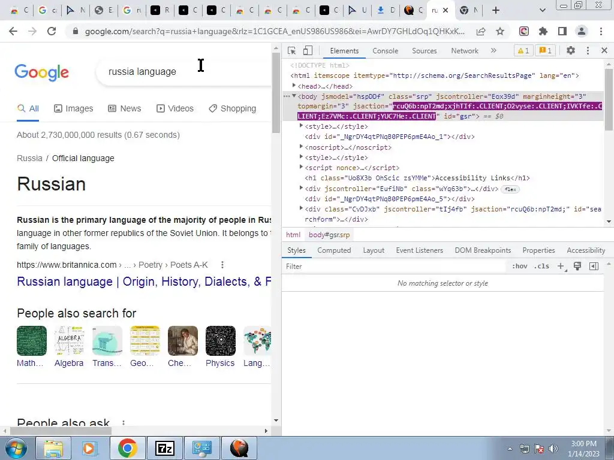Open the Russian language Britannica result link
Screen dimensions: 614x460
click(x=144, y=282)
